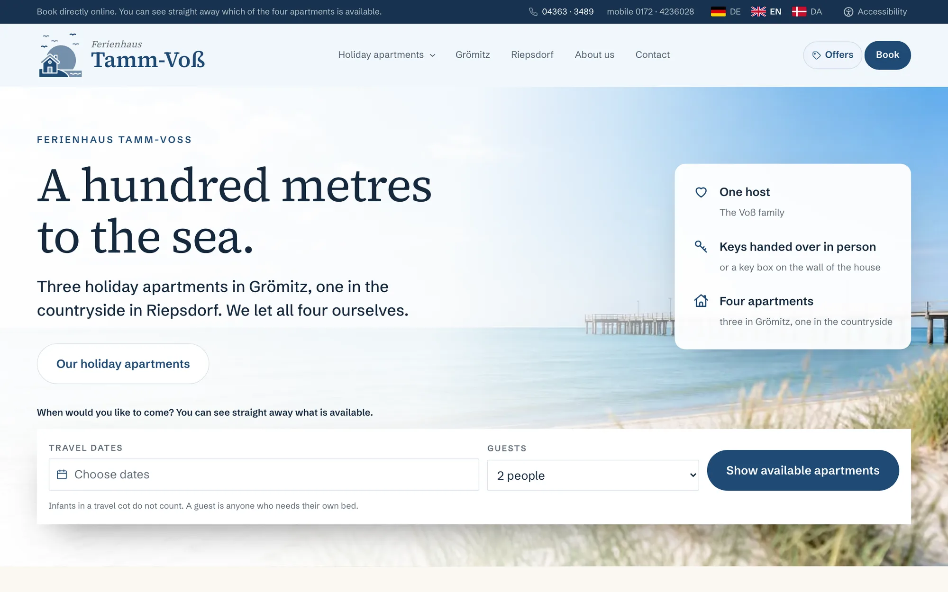948x592 pixels.
Task: Click the Choose dates input field
Action: pyautogui.click(x=264, y=475)
